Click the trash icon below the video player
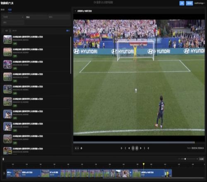The width and height of the screenshot is (207, 182). [x=81, y=148]
